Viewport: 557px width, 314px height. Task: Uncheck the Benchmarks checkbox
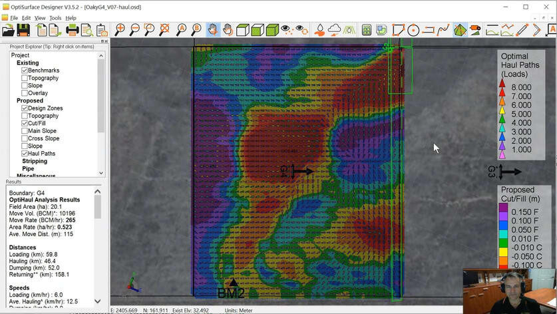[x=25, y=71]
